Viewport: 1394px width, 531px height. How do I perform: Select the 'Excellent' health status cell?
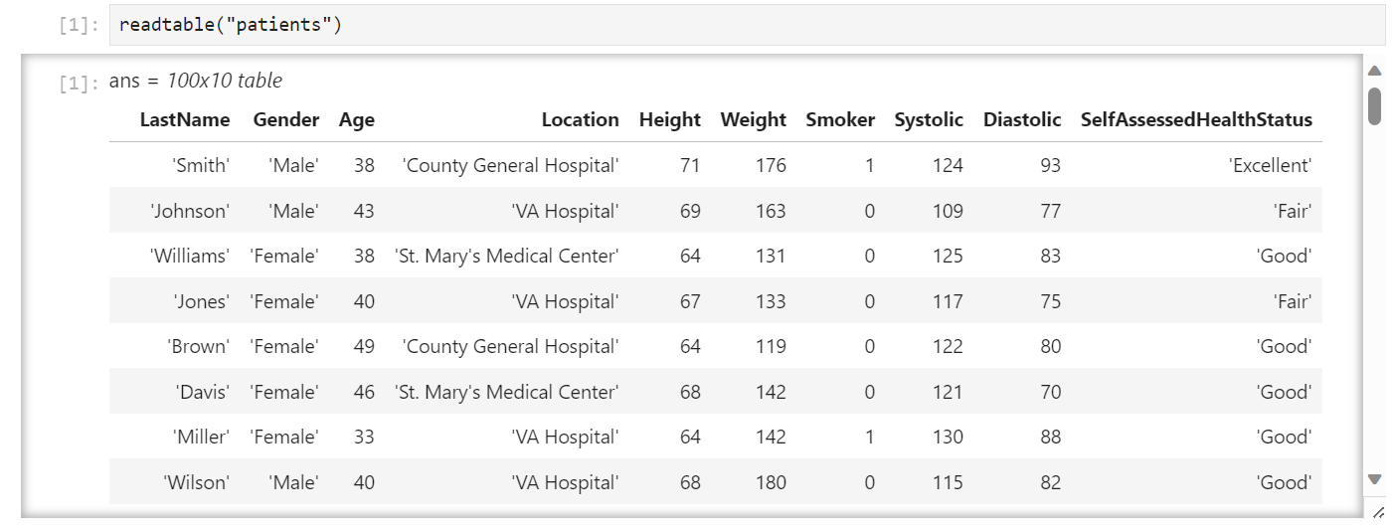tap(1271, 165)
